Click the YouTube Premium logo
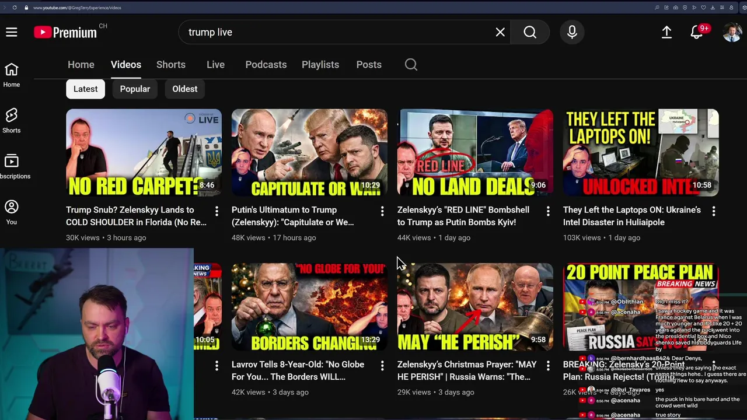This screenshot has width=747, height=420. (x=65, y=32)
